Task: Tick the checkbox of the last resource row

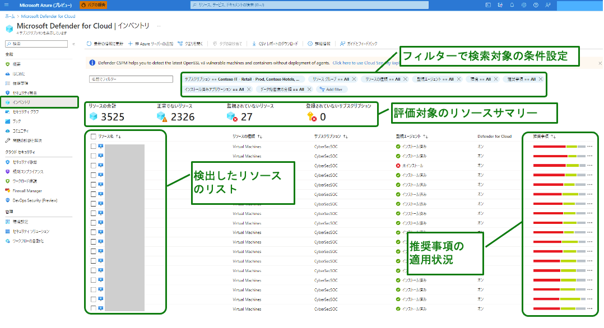Action: (x=93, y=309)
